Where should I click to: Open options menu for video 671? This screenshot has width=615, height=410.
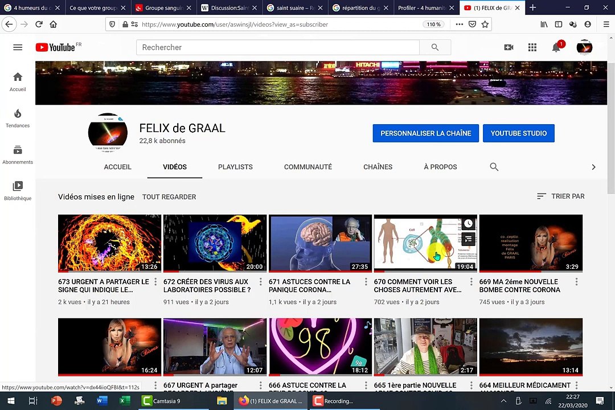(x=366, y=282)
